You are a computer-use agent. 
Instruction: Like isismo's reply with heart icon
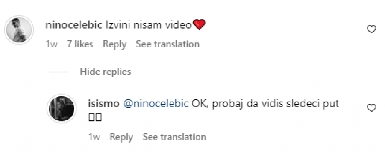(371, 108)
